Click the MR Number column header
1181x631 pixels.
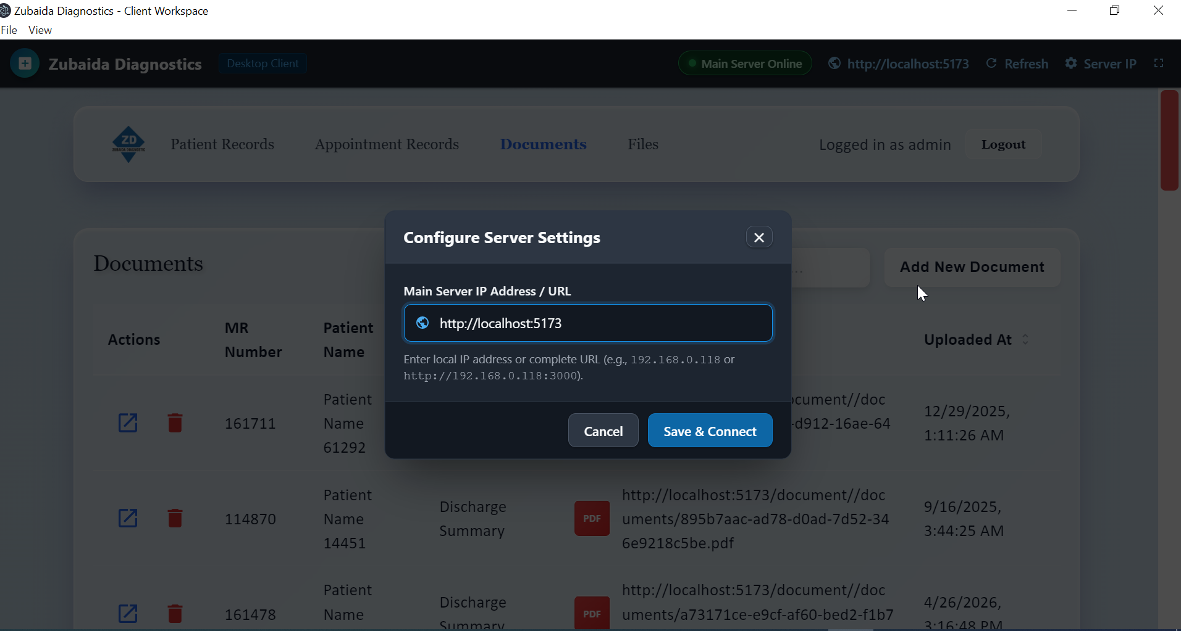(x=253, y=340)
